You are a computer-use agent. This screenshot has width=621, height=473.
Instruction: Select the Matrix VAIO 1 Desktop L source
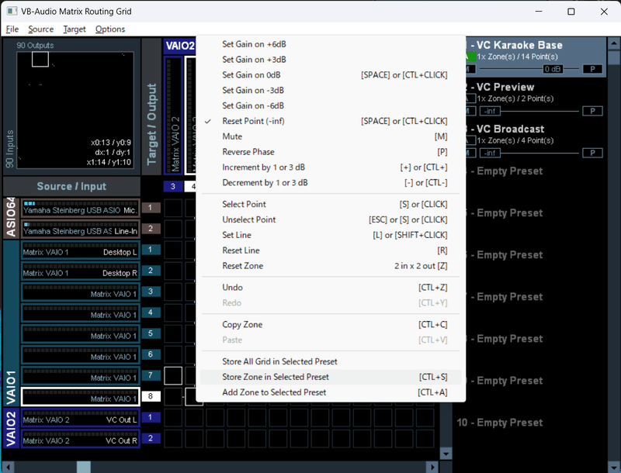tap(81, 250)
